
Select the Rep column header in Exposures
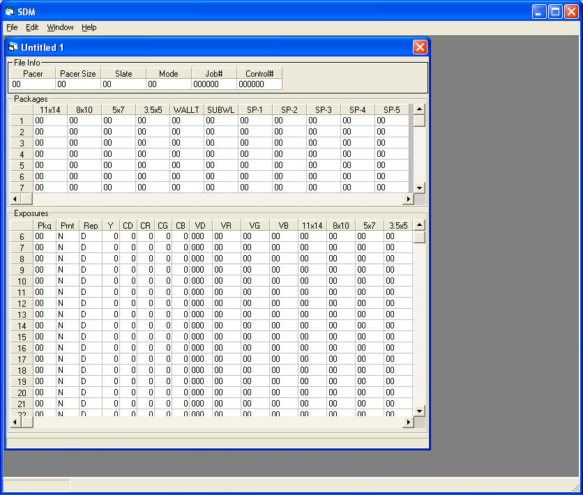[x=91, y=226]
